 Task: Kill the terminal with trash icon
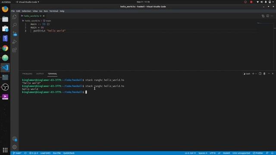tap(264, 74)
